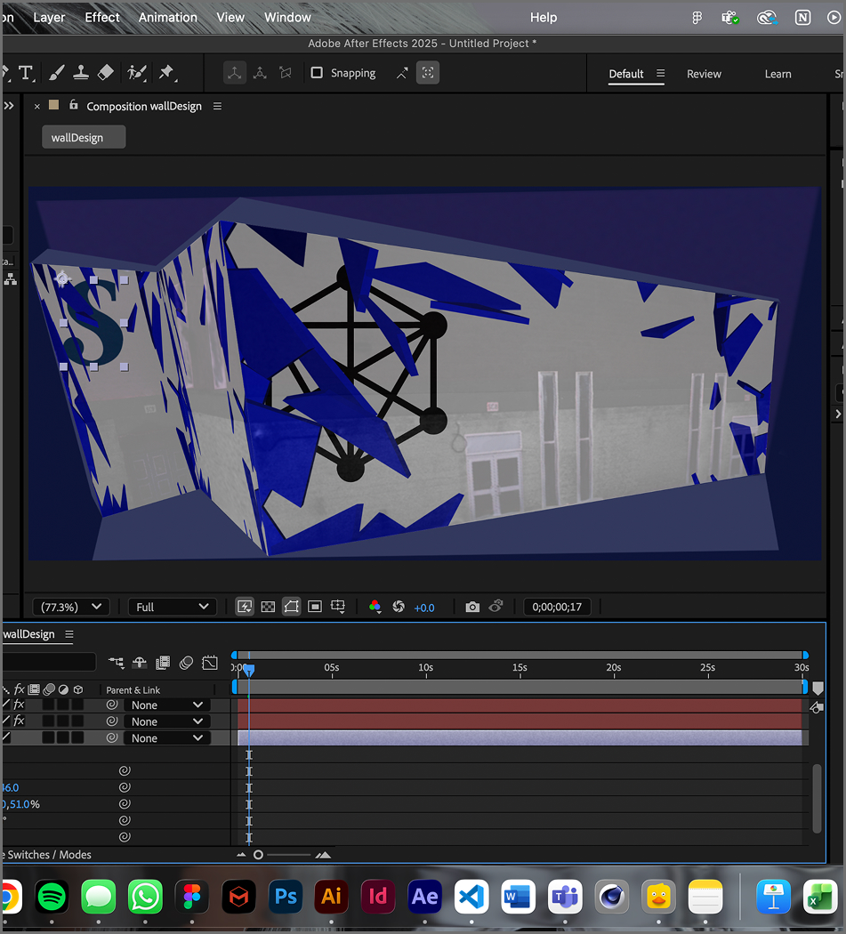Take a snapshot of the composition
846x934 pixels.
(472, 606)
